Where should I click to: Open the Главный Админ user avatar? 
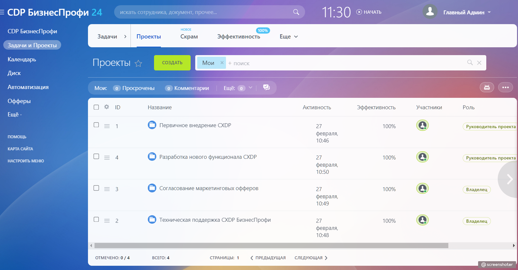[x=430, y=12]
